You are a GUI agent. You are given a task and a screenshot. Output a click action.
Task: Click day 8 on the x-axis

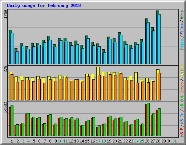tap(50, 141)
